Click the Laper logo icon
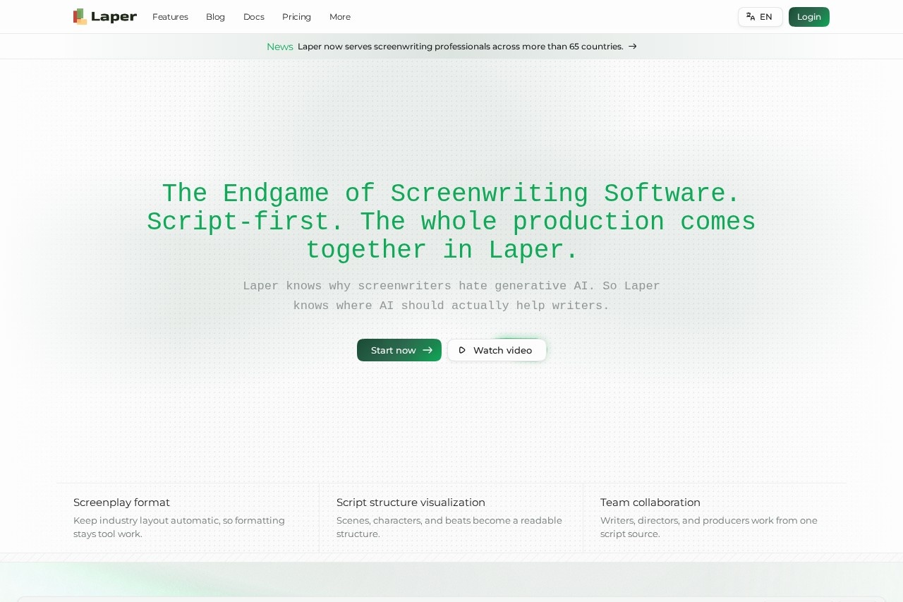Screen dimensions: 903x602 [x=80, y=16]
